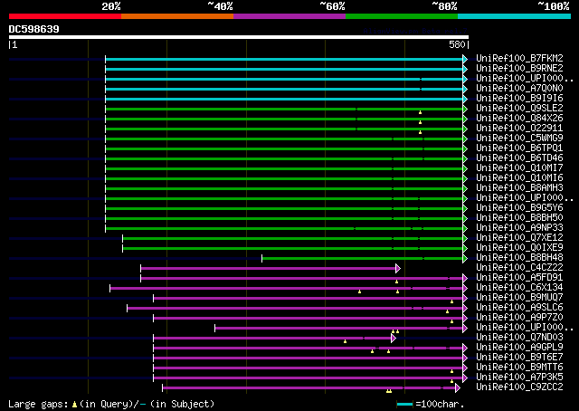
Task: Click the green arrowhead of the C5WMG9 row
Action: [x=465, y=139]
